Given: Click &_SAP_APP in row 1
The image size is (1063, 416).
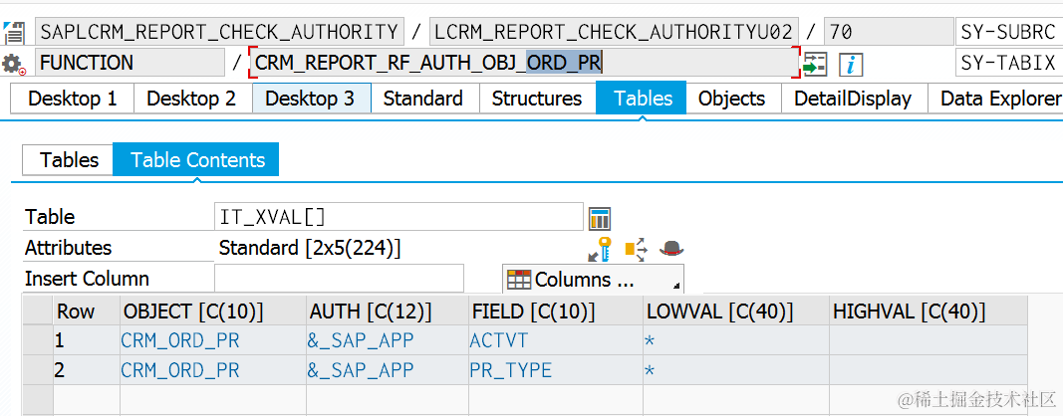Looking at the screenshot, I should coord(388,340).
